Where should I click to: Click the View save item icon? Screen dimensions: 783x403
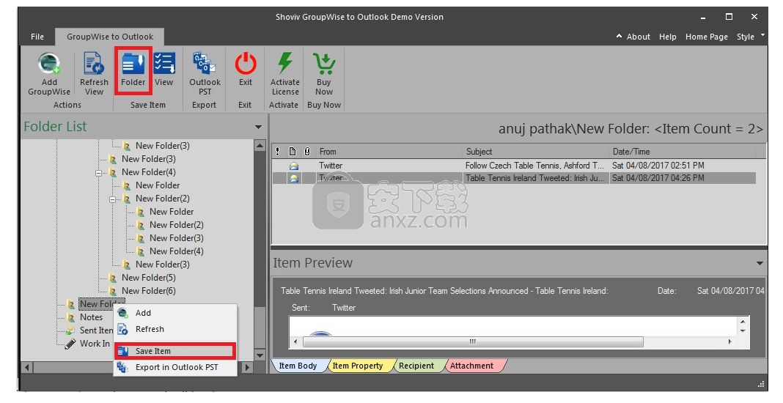click(x=164, y=64)
